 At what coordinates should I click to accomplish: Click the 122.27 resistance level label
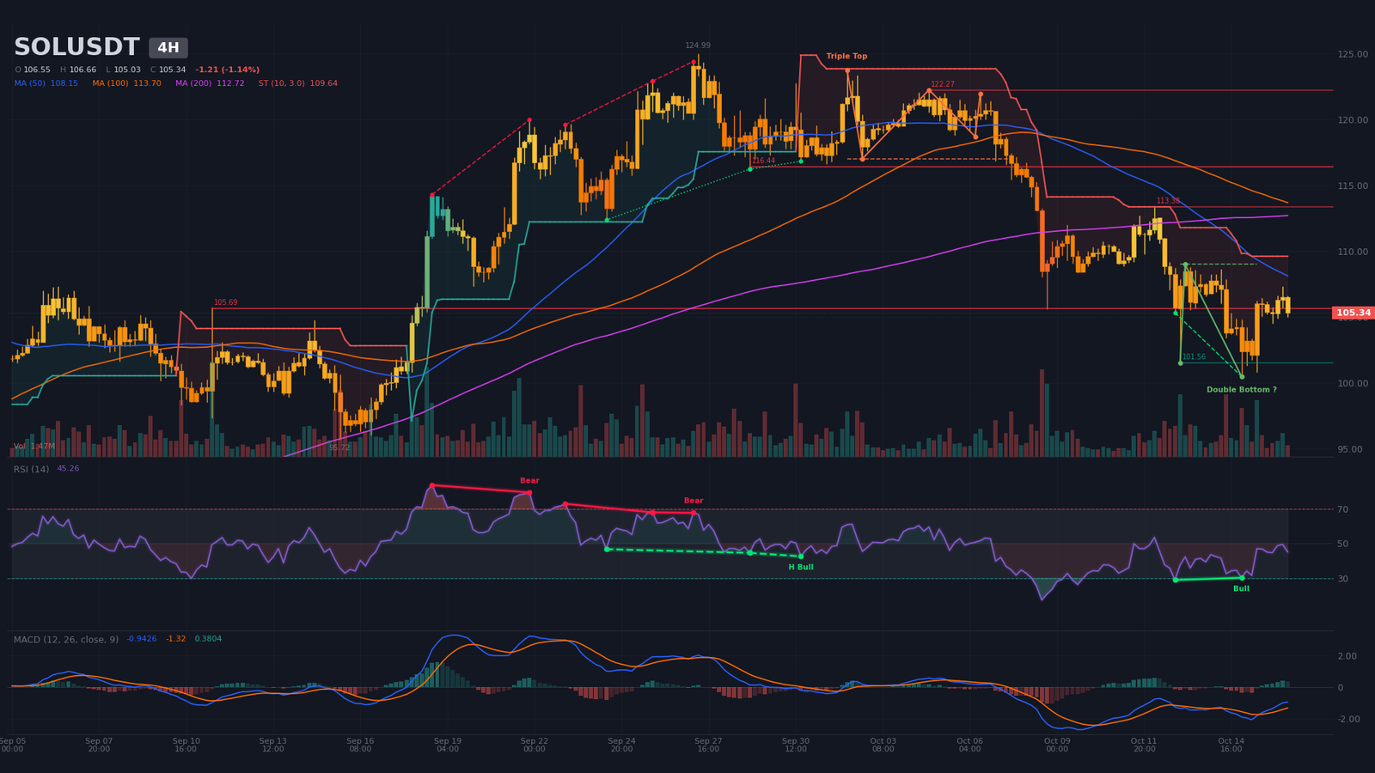tap(943, 84)
